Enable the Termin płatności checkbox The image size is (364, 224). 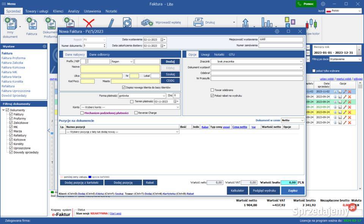[x=132, y=102]
